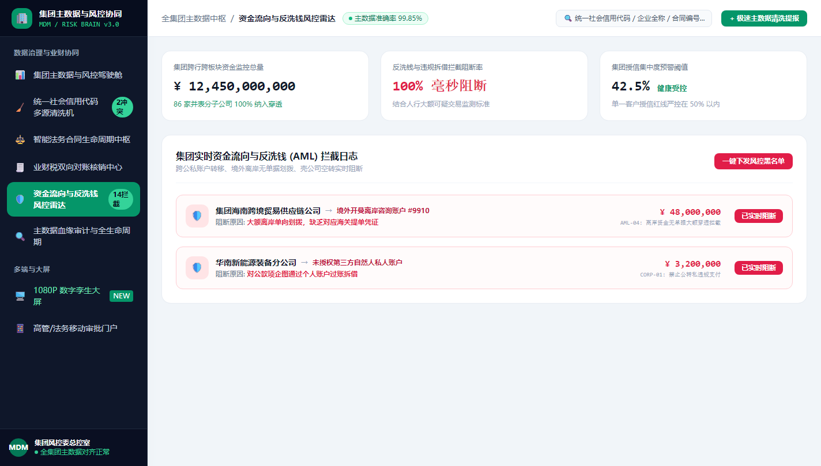
Task: Click the NEW badge beside 数字孪生大屏
Action: pos(121,296)
